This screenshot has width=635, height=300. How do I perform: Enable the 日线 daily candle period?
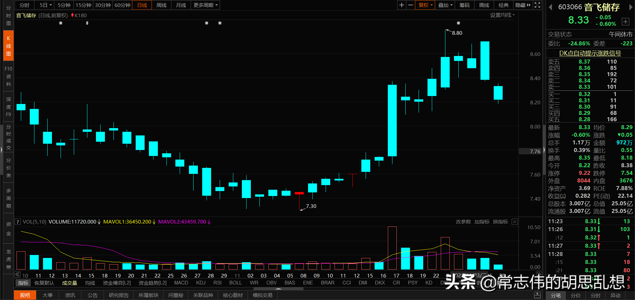coord(142,5)
